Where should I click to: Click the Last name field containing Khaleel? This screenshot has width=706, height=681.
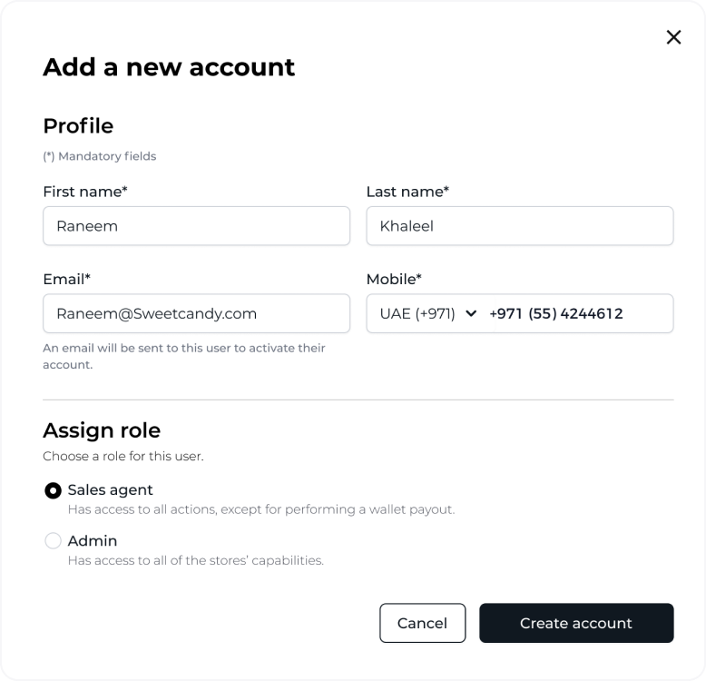(519, 226)
